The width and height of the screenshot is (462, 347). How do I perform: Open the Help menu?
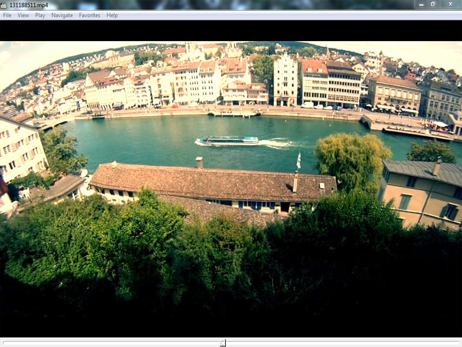[x=112, y=16]
